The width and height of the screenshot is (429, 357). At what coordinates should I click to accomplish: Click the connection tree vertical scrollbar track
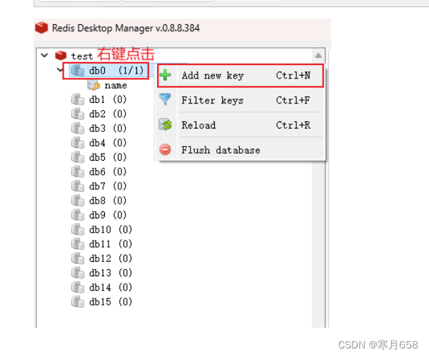click(x=318, y=243)
